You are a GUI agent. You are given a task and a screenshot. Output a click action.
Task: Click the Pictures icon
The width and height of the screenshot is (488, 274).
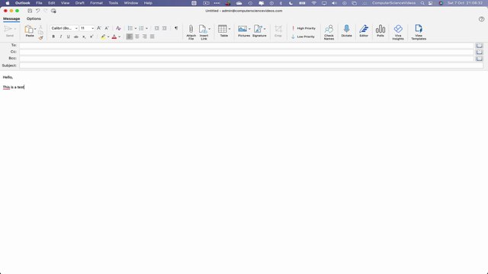[x=242, y=29]
